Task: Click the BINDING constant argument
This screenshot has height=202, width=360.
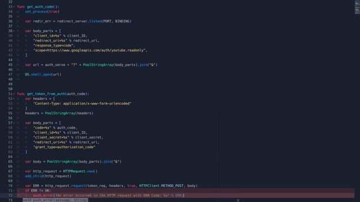Action: tap(122, 21)
